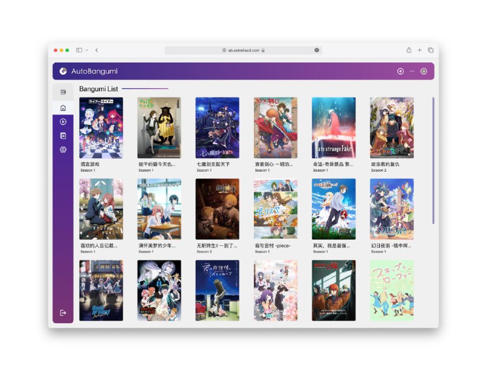
Task: Open the Fate strange Fake poster
Action: click(334, 128)
